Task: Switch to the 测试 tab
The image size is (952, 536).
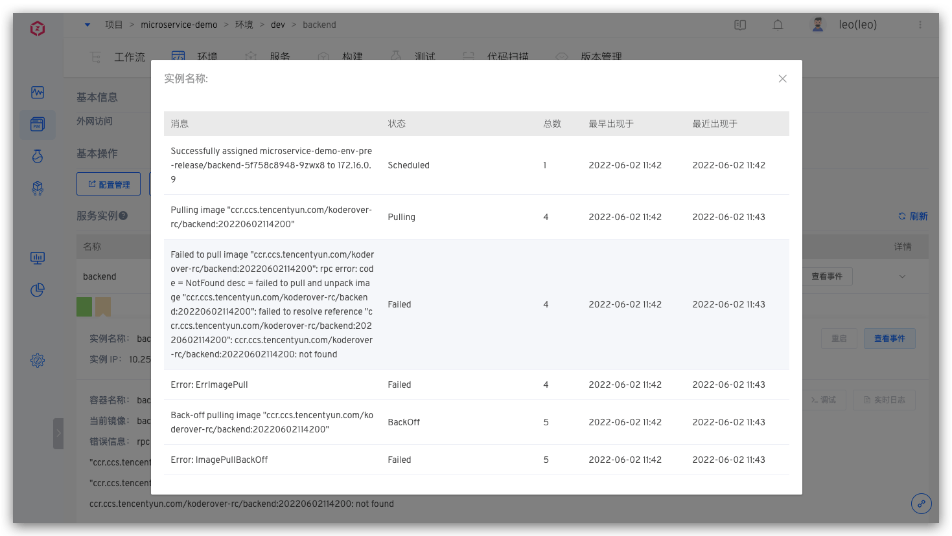Action: click(x=413, y=56)
